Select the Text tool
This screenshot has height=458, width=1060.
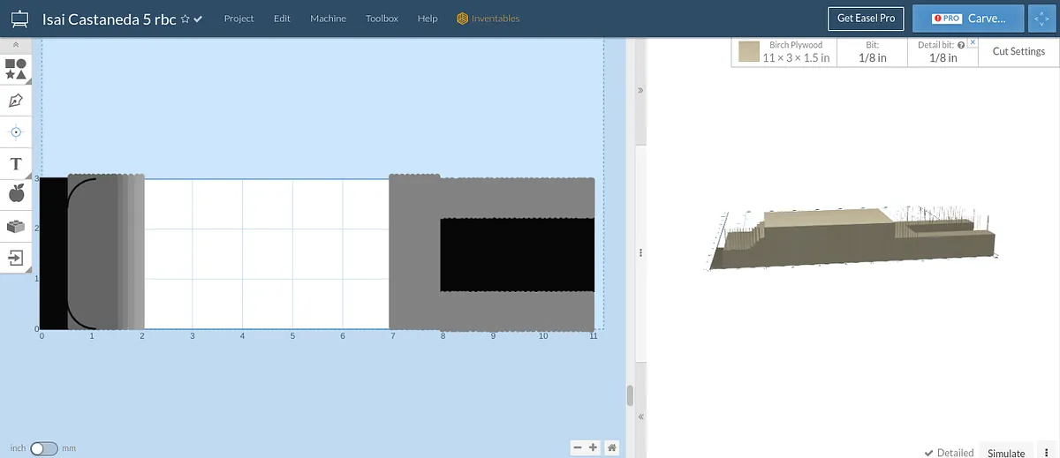pyautogui.click(x=15, y=164)
